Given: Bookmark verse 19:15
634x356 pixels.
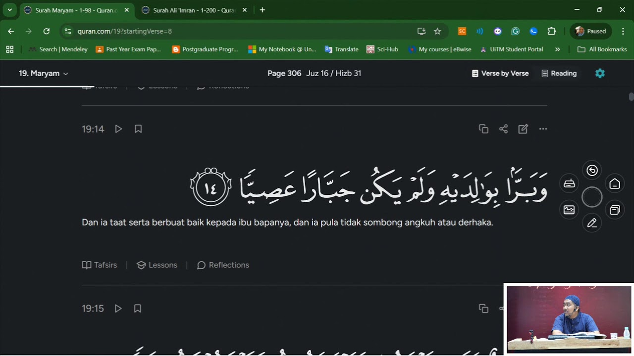Looking at the screenshot, I should pyautogui.click(x=138, y=309).
